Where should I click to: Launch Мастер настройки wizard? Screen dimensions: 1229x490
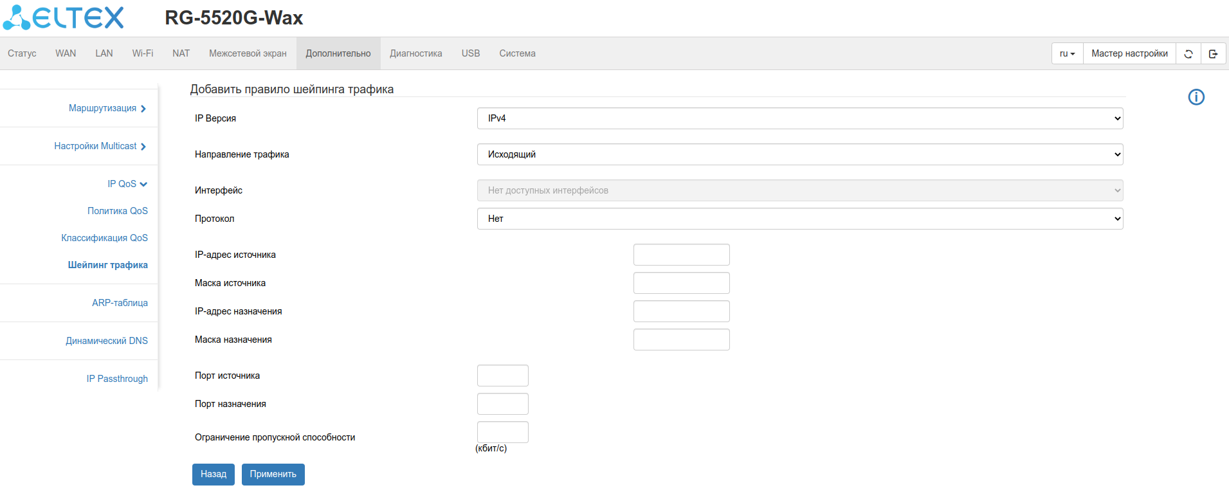(x=1129, y=53)
